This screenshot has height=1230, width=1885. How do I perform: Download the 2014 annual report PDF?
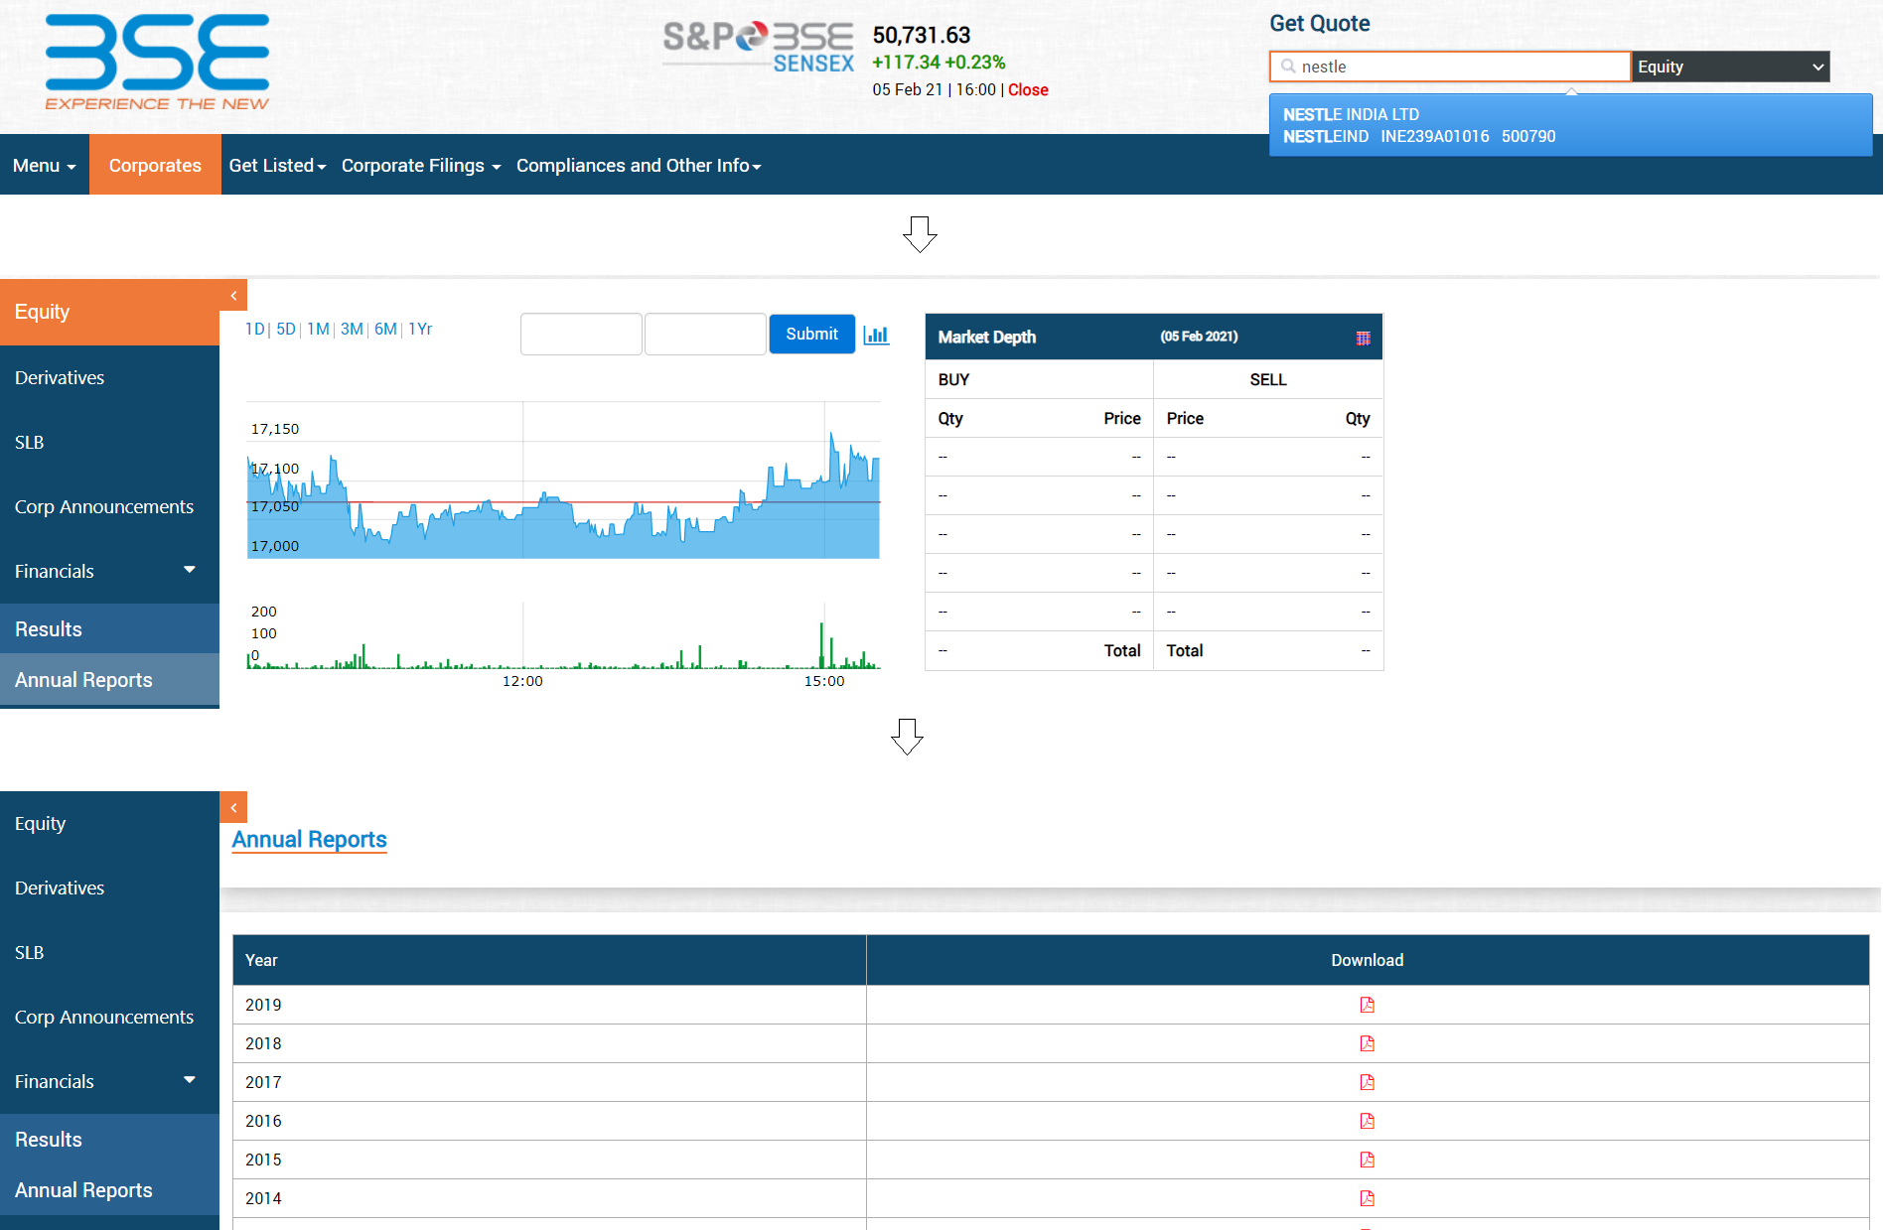point(1368,1198)
